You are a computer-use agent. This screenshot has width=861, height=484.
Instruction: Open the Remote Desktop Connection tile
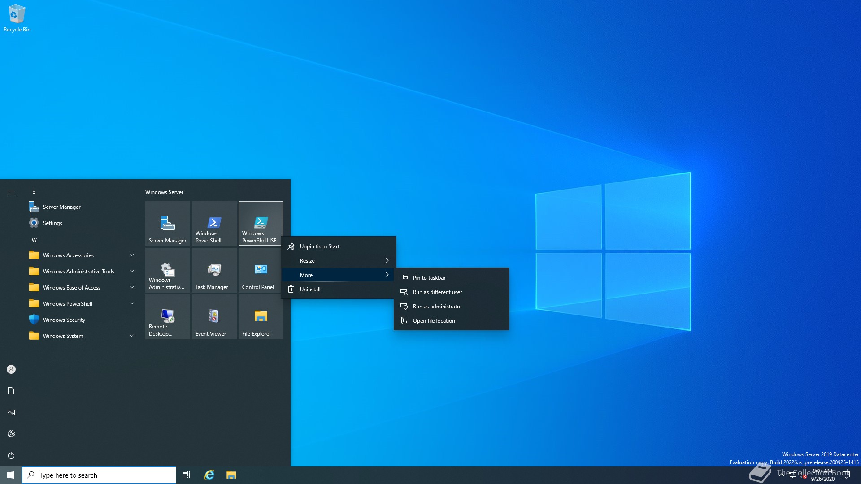pyautogui.click(x=168, y=317)
